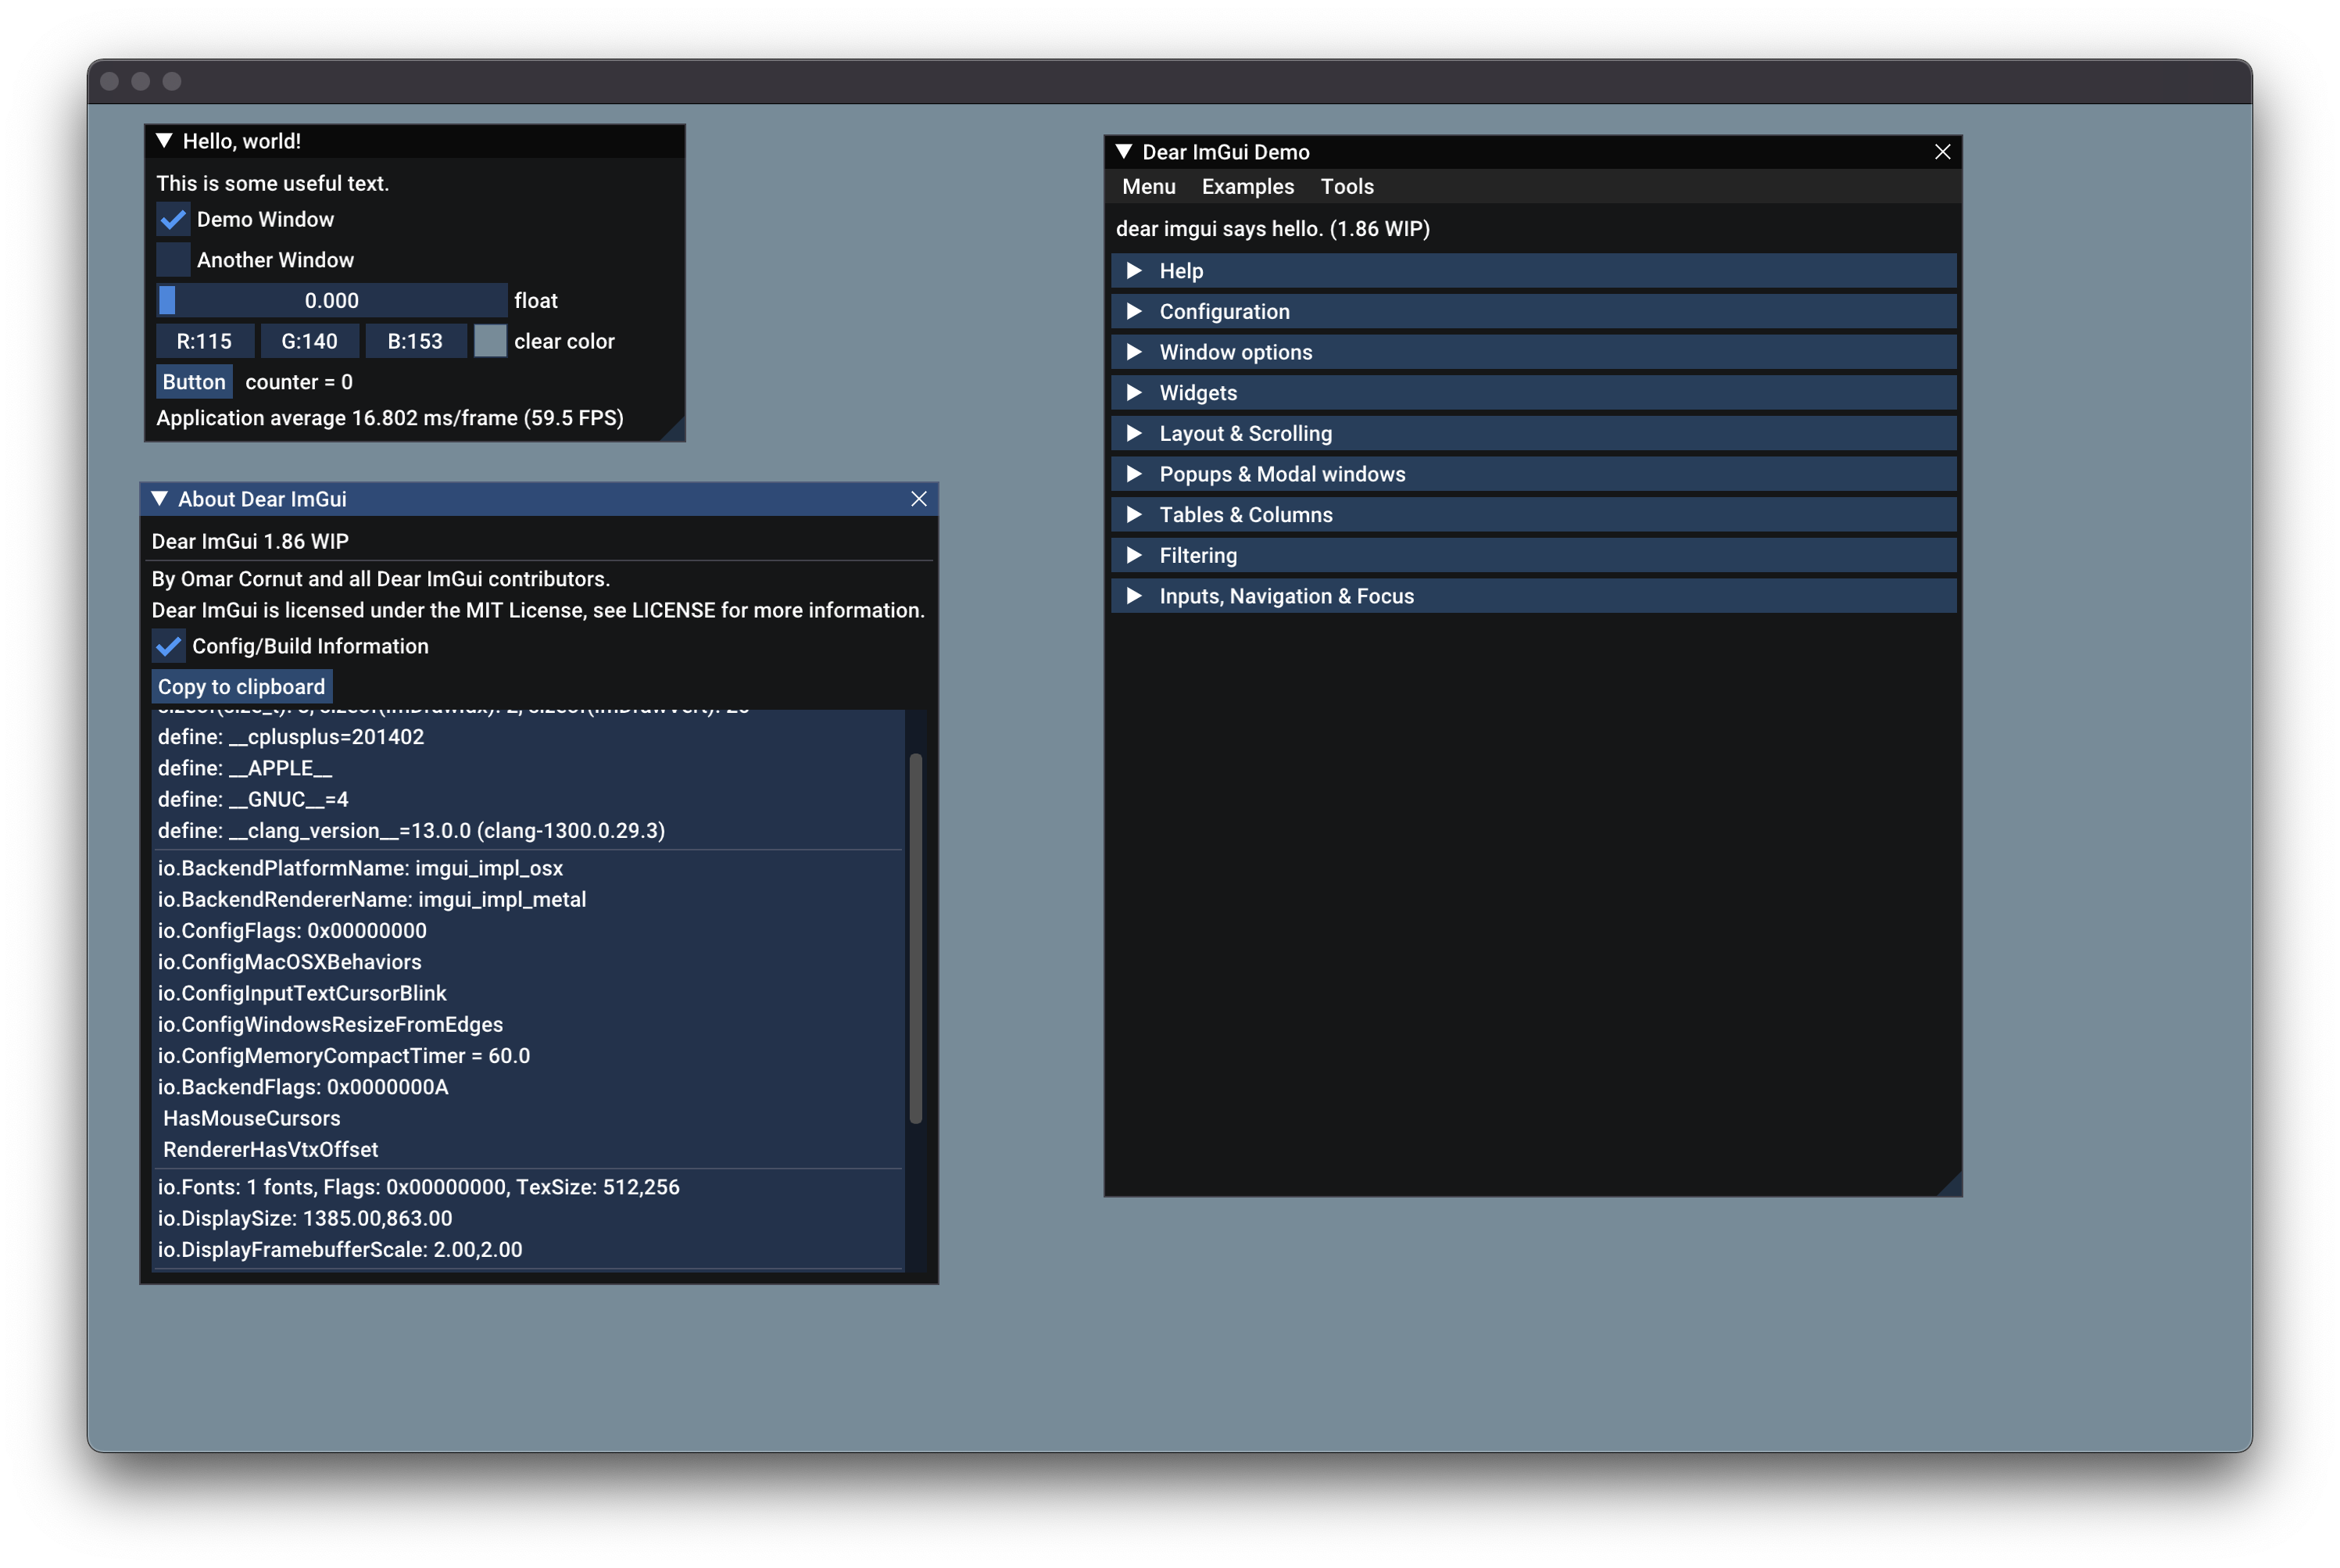Screen dimensions: 2340x1568
Task: Collapse the Dear ImGui Demo window triangle
Action: [x=1124, y=152]
